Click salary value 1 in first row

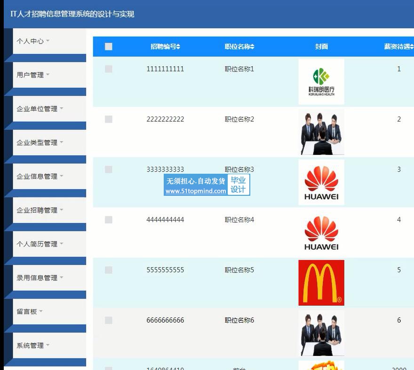click(x=399, y=69)
